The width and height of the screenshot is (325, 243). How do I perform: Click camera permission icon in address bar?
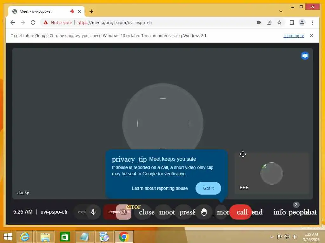coord(259,22)
